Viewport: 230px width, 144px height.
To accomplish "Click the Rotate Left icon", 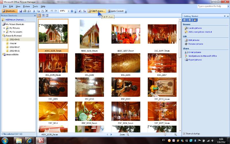I will pos(80,11).
